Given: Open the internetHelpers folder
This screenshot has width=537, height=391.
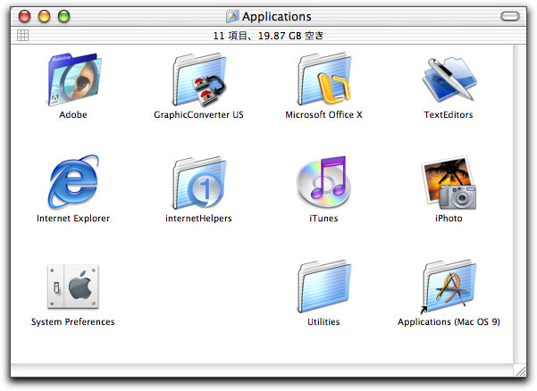Looking at the screenshot, I should coord(198,183).
